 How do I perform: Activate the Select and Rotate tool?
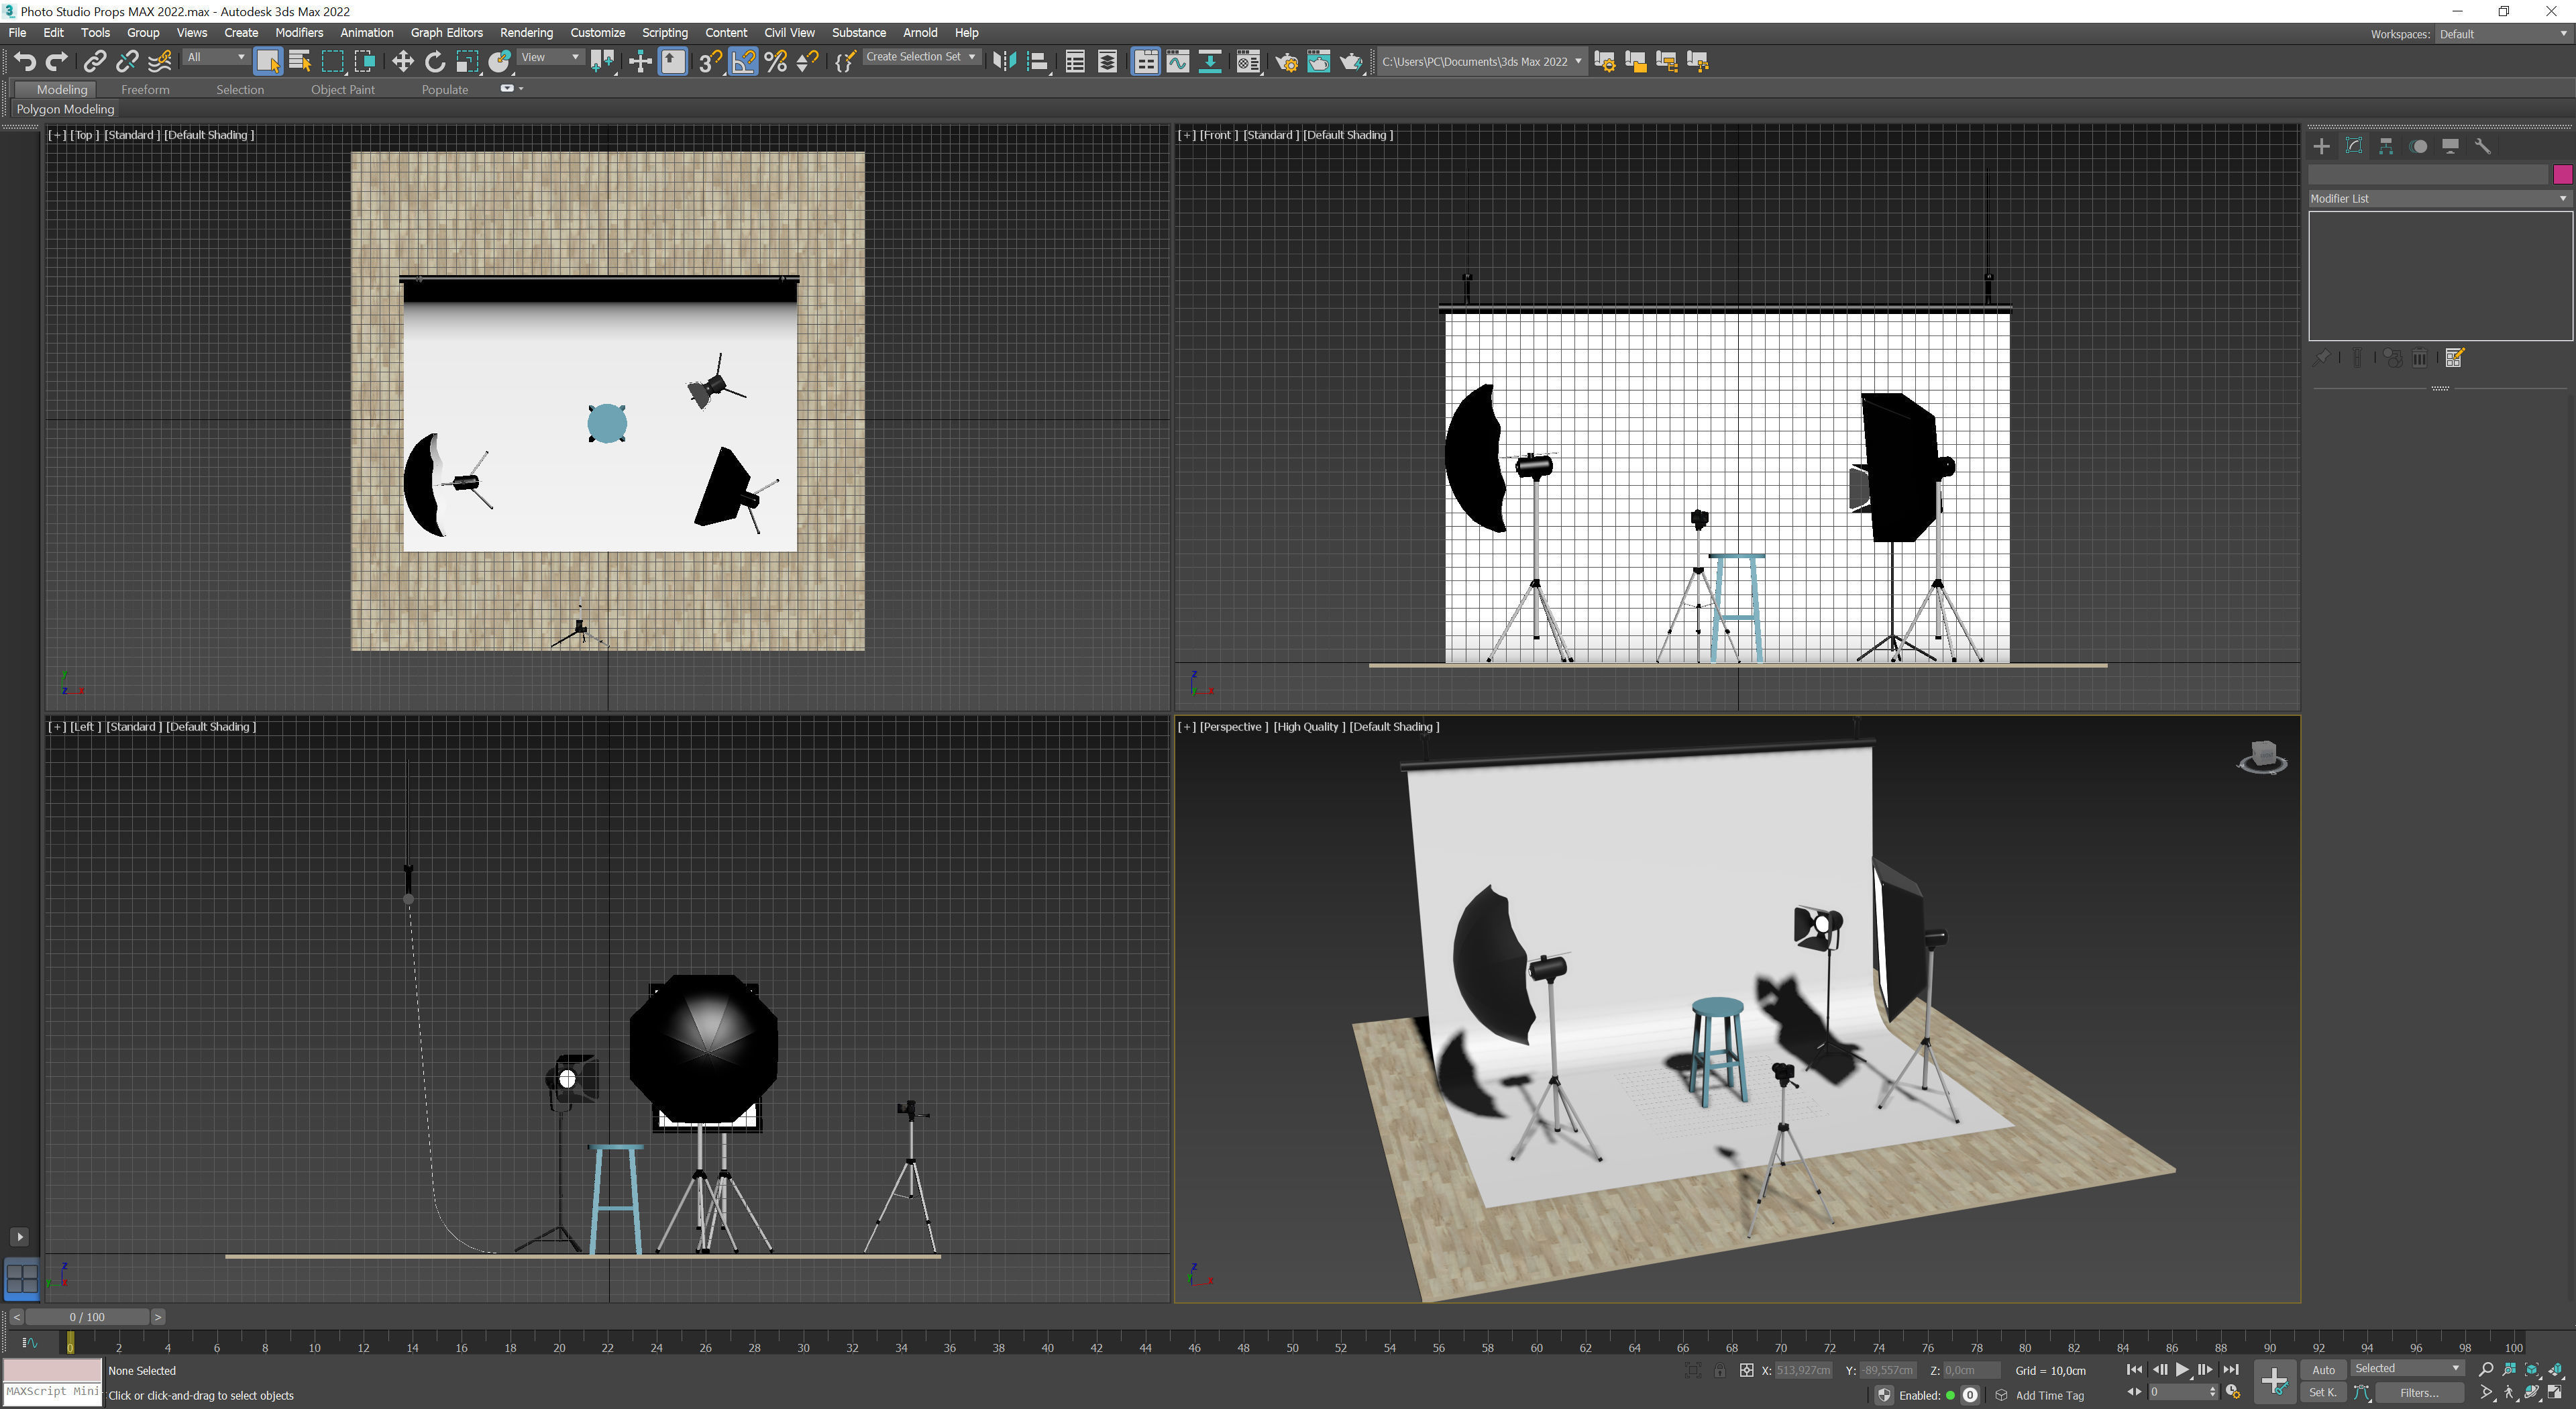(x=434, y=62)
